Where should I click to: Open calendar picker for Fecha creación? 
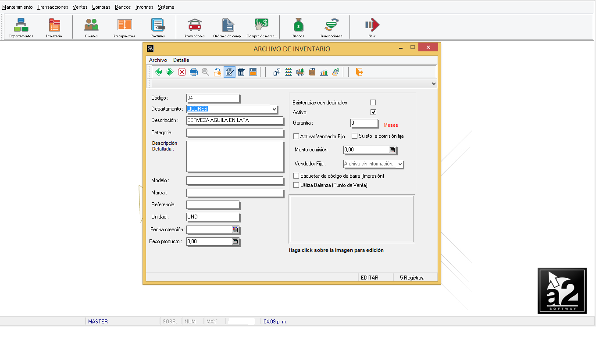point(235,229)
